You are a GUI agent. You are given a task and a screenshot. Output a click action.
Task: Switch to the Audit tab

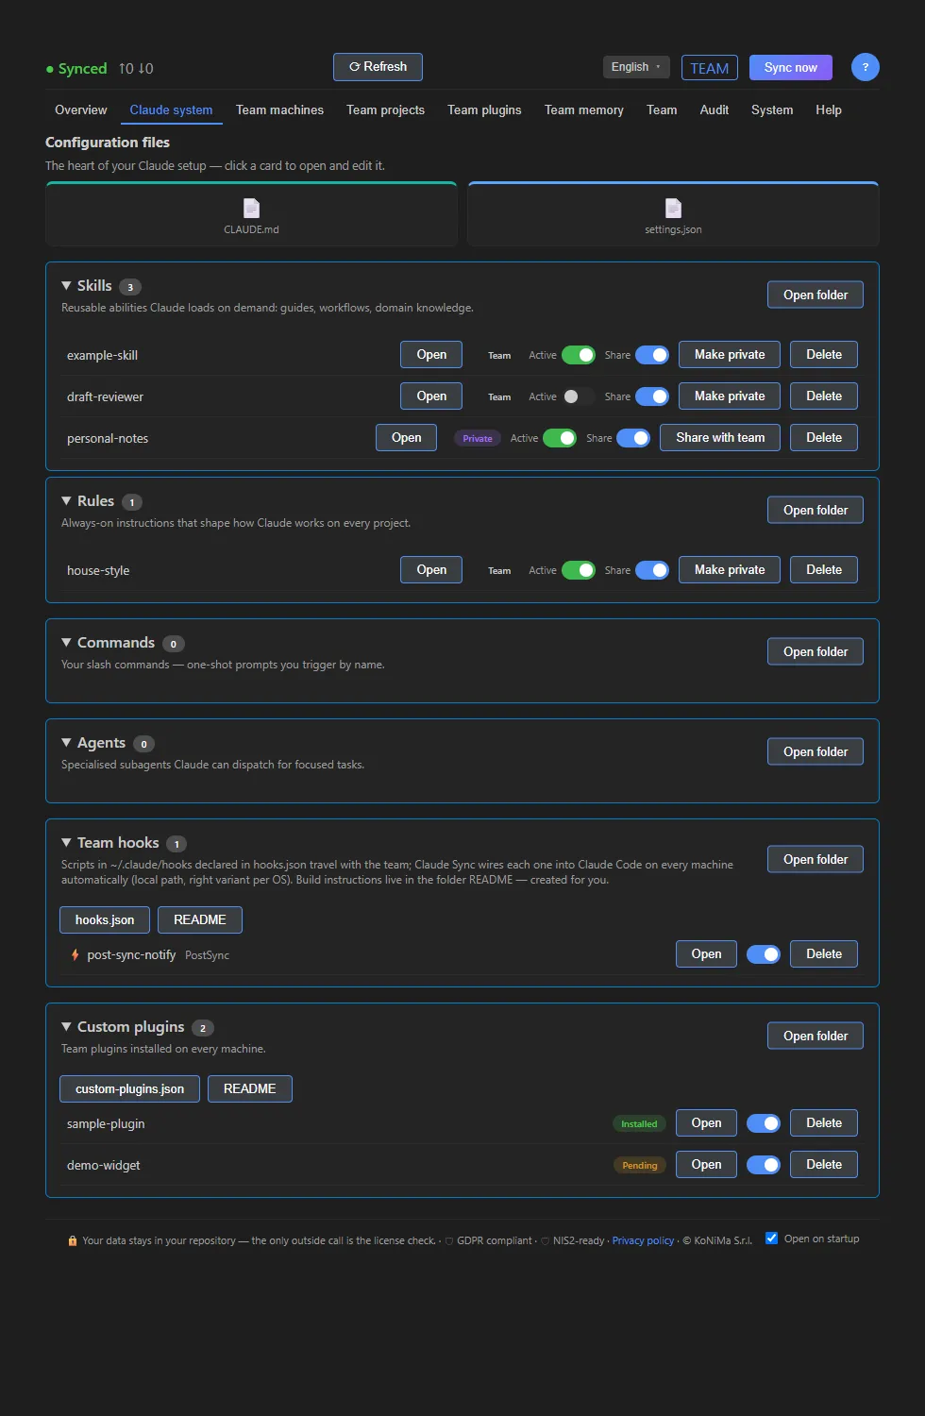pos(715,110)
